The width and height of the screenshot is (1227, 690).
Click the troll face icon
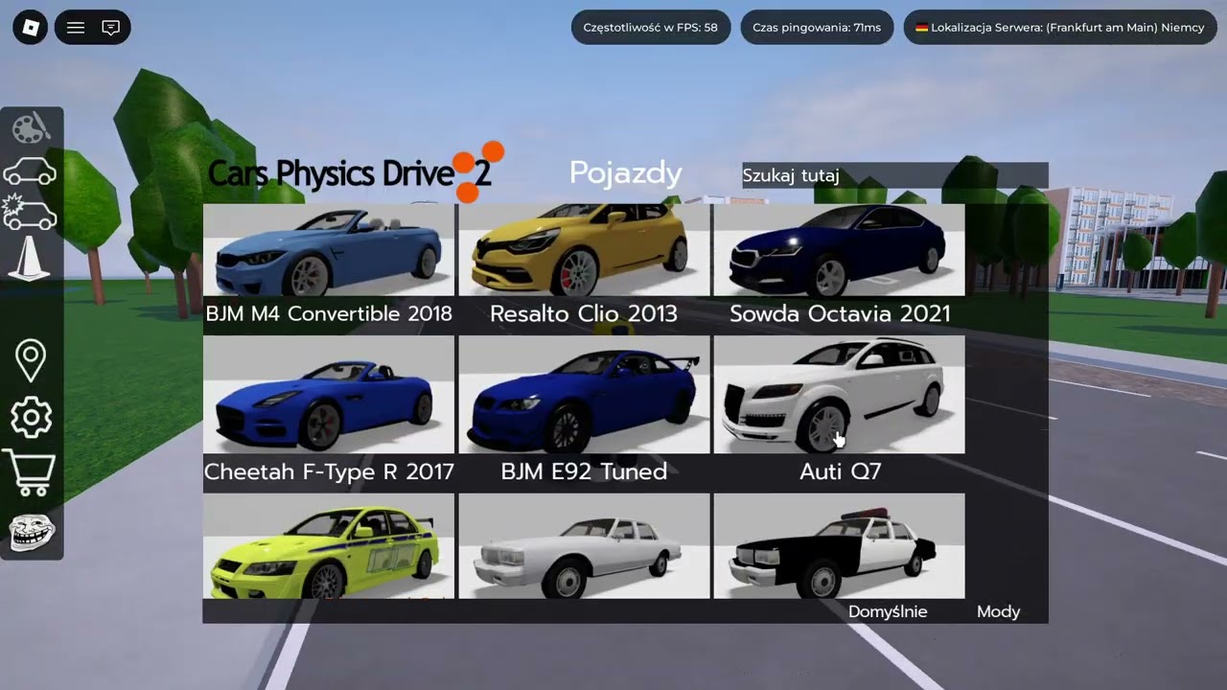tap(32, 532)
